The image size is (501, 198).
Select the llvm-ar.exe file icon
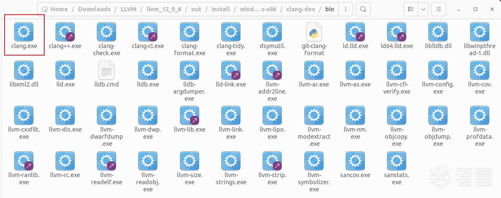coord(314,70)
